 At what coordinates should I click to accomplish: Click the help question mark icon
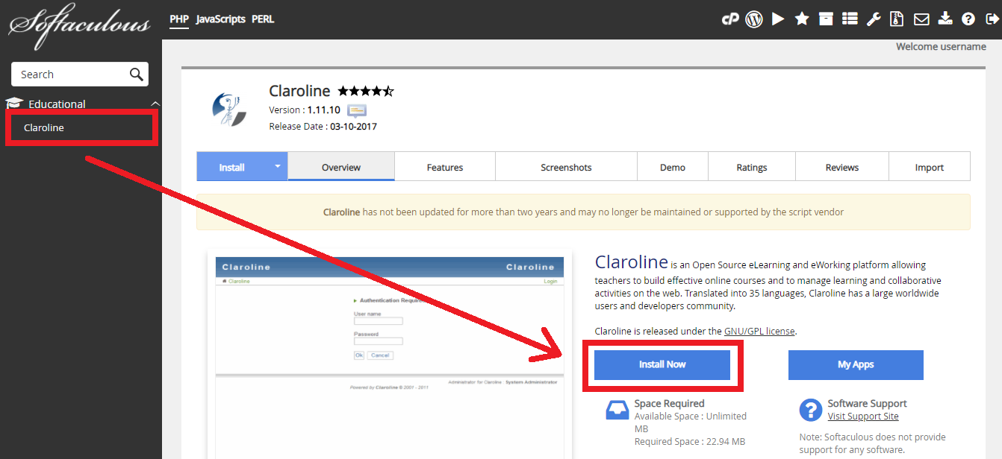(x=968, y=19)
